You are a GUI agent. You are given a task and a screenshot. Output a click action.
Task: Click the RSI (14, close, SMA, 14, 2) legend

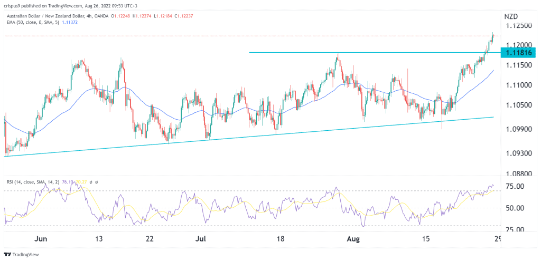point(32,181)
